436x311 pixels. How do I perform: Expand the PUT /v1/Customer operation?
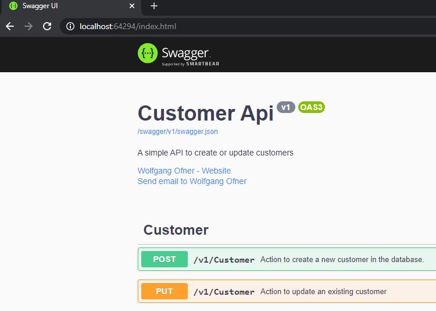point(287,292)
